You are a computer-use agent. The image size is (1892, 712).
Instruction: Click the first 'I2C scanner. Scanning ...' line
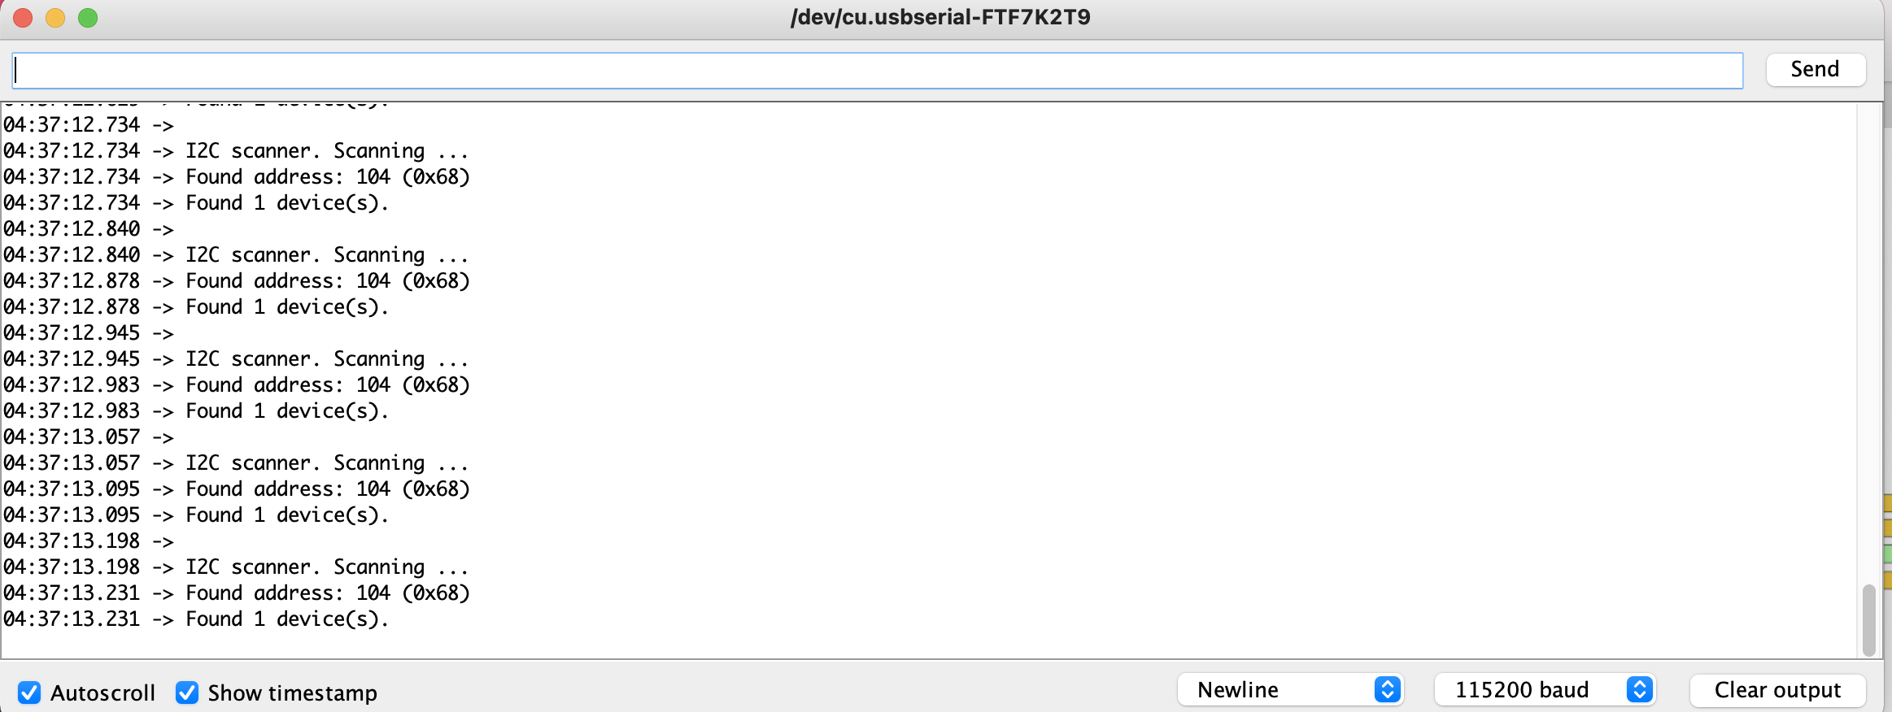point(236,151)
